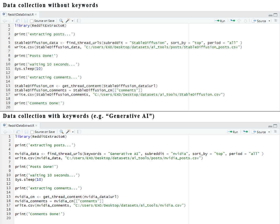The height and width of the screenshot is (224, 280).
Task: Click the nvidia_cm get_thread_content line
Action: click(67, 197)
